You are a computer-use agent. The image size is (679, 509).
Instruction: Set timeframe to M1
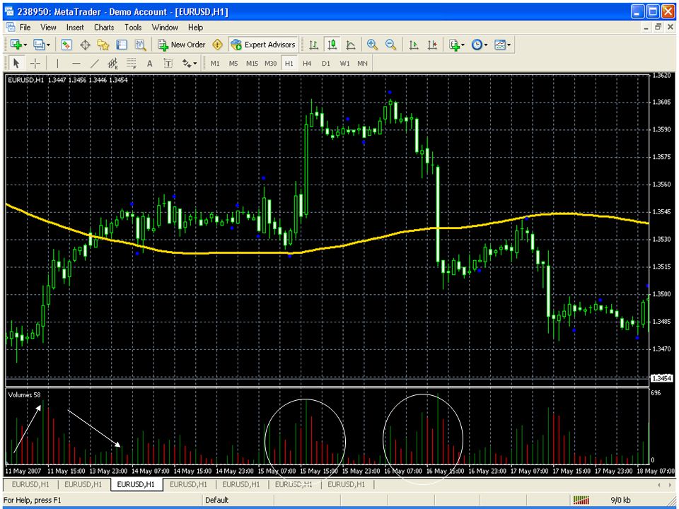[215, 64]
